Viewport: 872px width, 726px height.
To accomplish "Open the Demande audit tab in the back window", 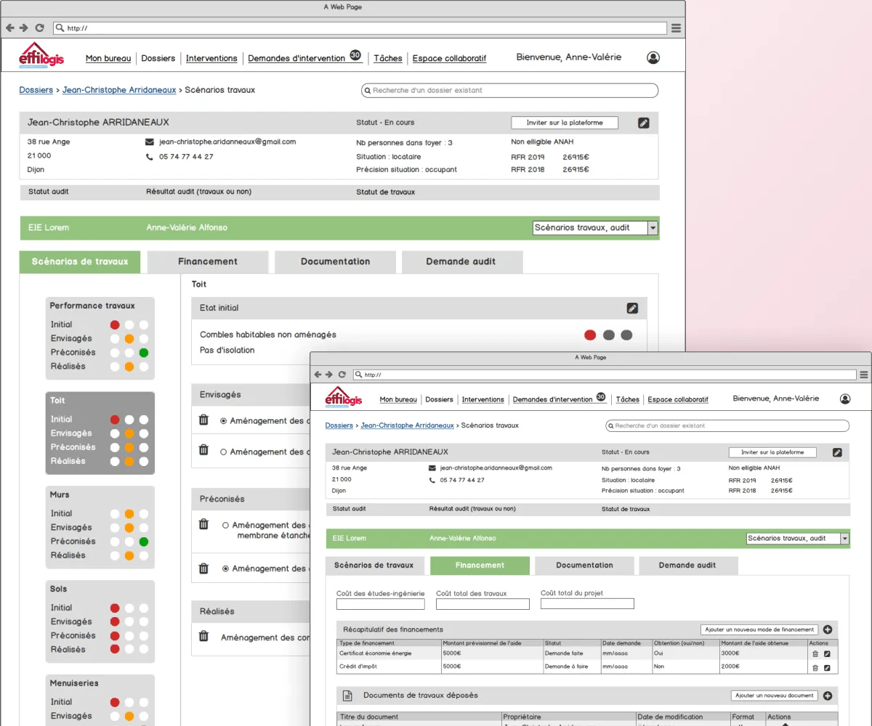I will click(461, 261).
